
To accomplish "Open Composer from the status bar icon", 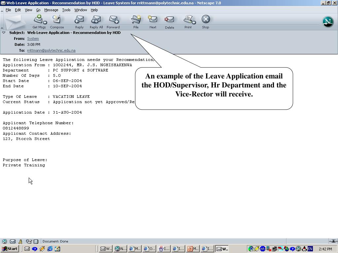I will pyautogui.click(x=29, y=241).
